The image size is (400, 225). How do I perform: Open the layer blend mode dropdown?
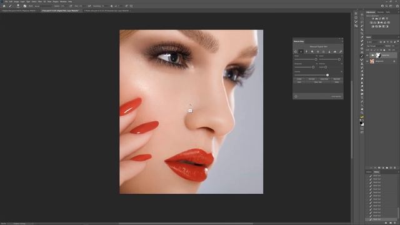coord(375,46)
